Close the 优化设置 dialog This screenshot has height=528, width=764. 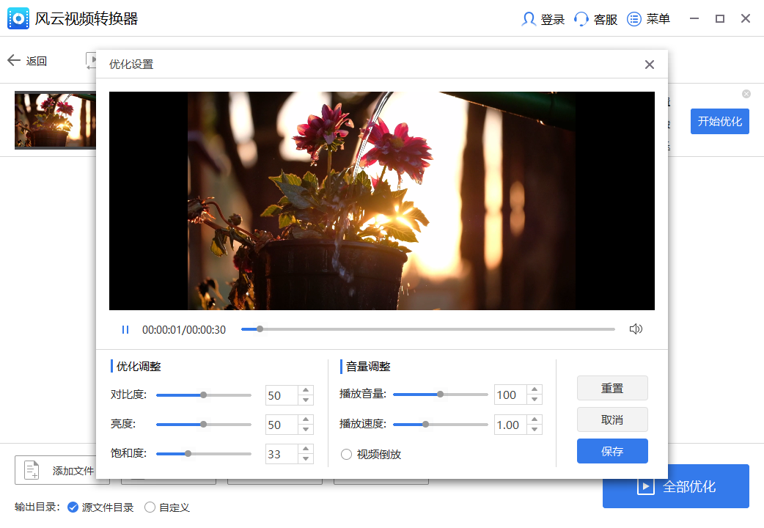pos(649,65)
